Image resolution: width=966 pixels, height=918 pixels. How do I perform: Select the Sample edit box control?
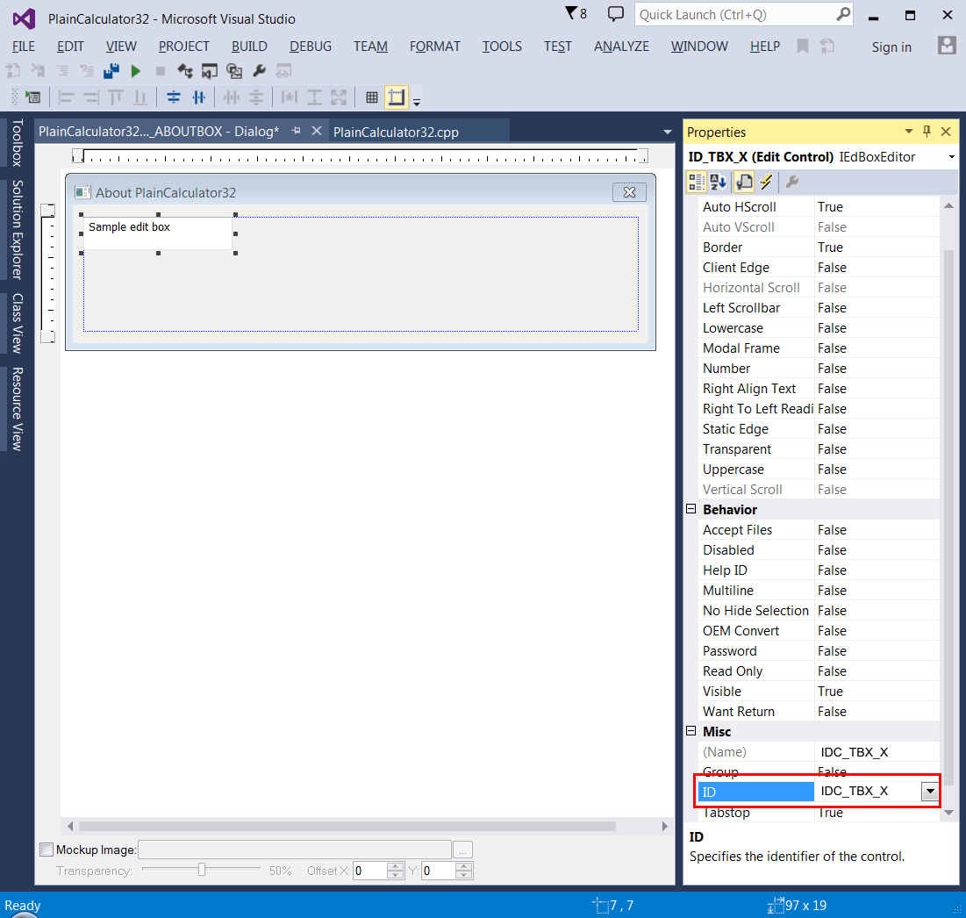pyautogui.click(x=158, y=233)
